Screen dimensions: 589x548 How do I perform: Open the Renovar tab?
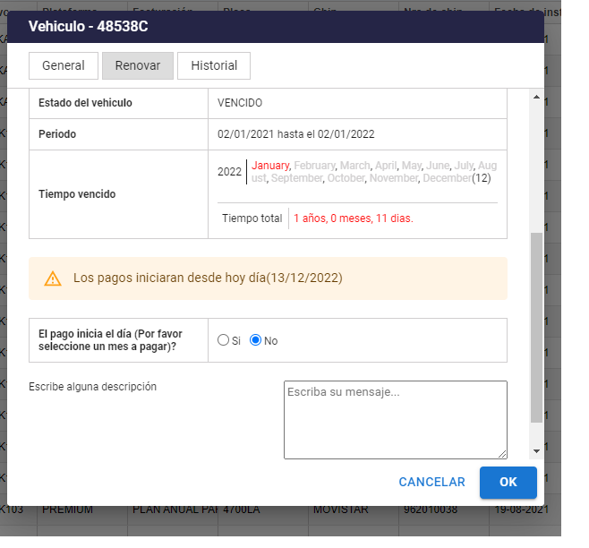pyautogui.click(x=138, y=65)
